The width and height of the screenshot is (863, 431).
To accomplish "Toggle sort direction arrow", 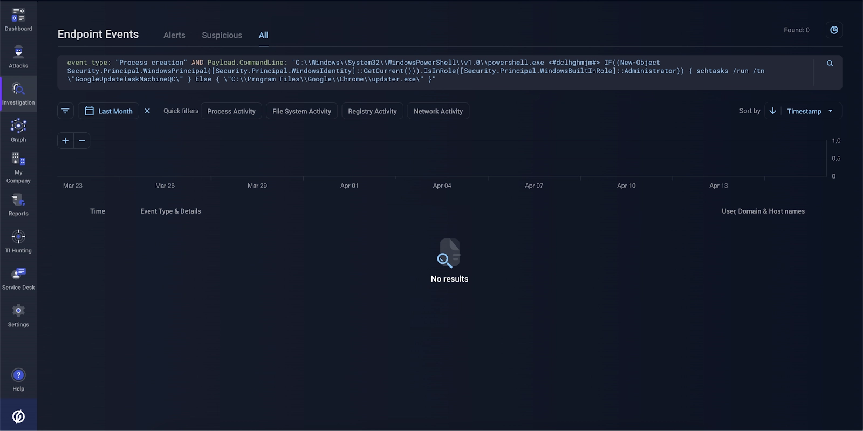I will 772,111.
